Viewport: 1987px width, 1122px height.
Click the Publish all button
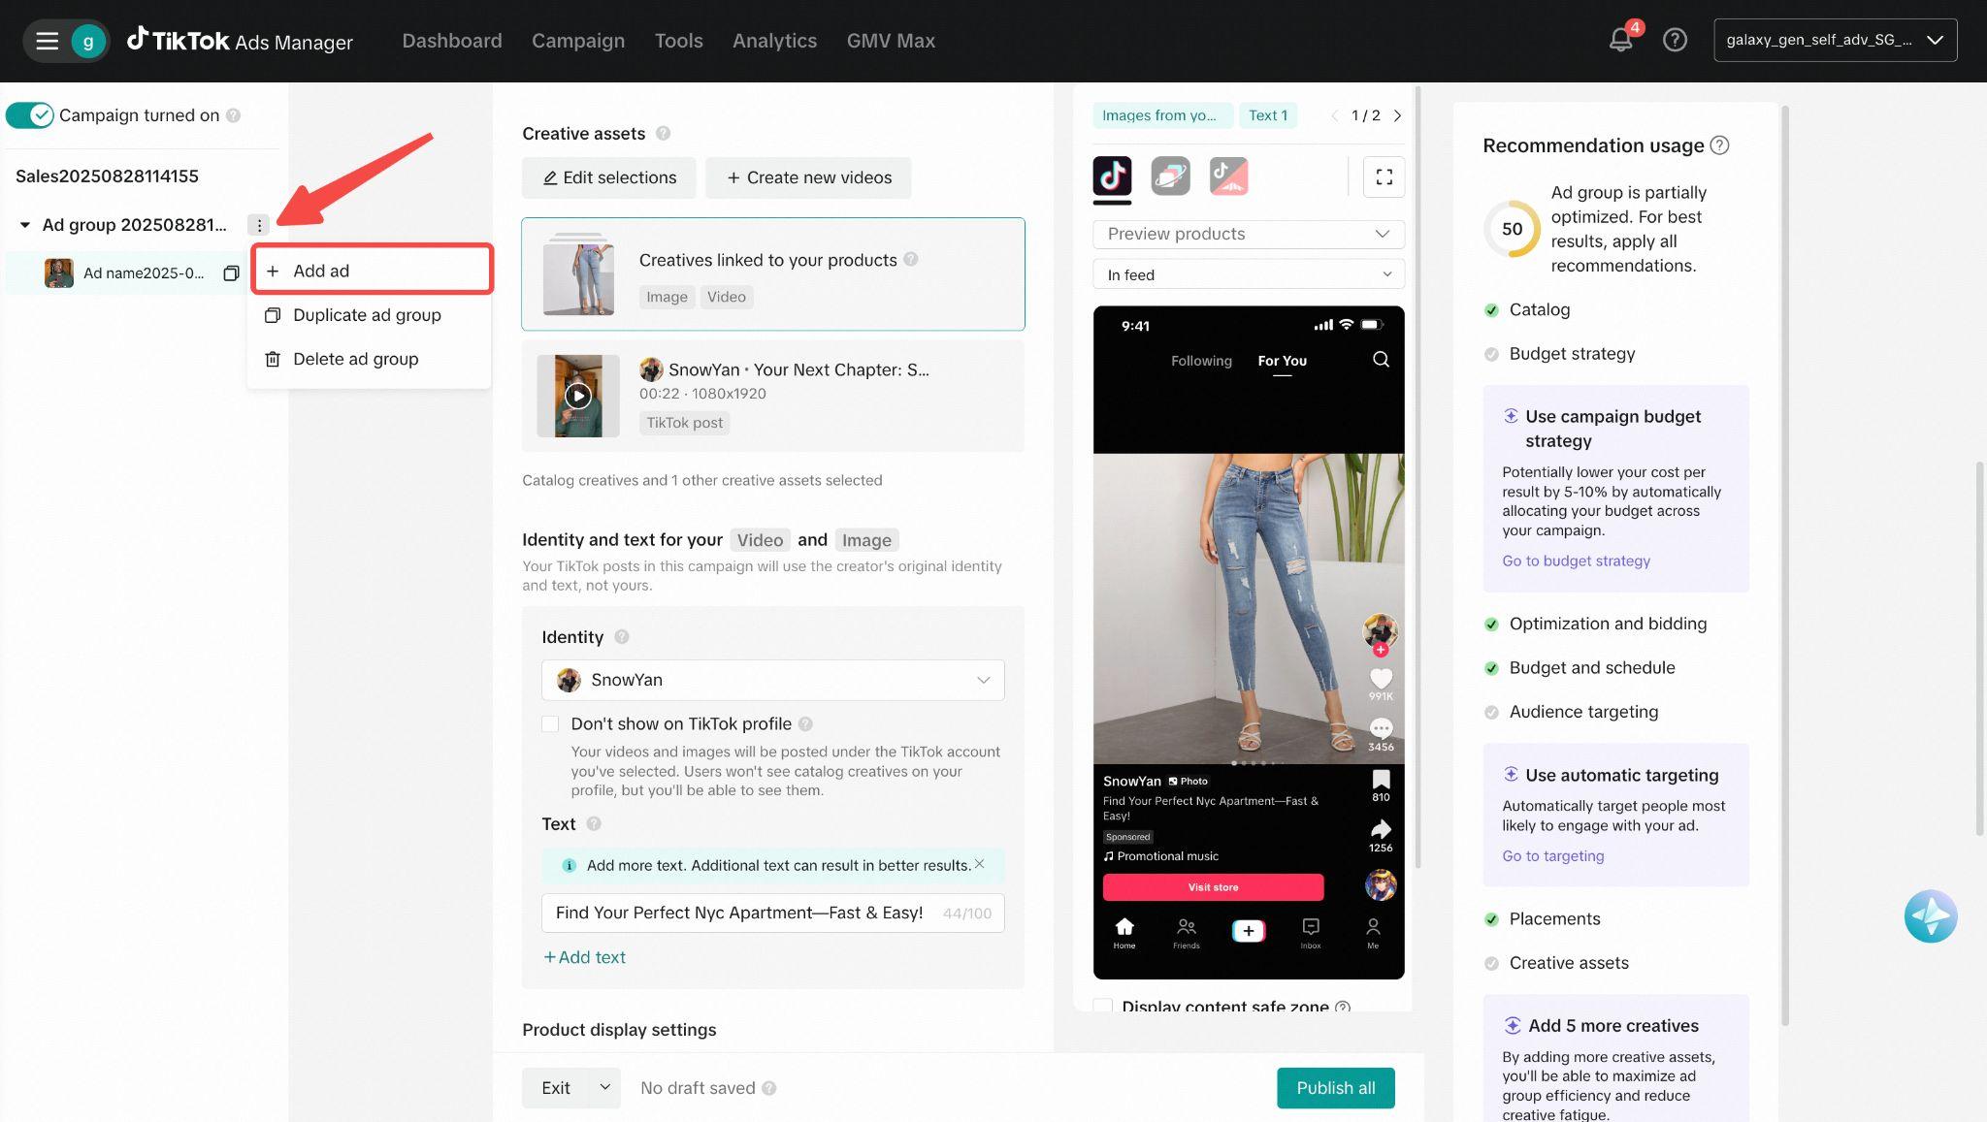click(x=1335, y=1088)
